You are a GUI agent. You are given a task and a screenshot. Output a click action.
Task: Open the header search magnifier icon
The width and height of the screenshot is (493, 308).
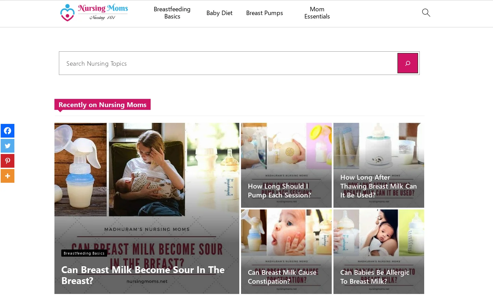pos(426,13)
